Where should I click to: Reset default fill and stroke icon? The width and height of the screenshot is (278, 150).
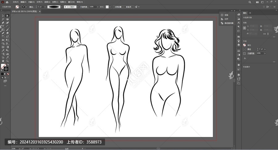point(2,70)
